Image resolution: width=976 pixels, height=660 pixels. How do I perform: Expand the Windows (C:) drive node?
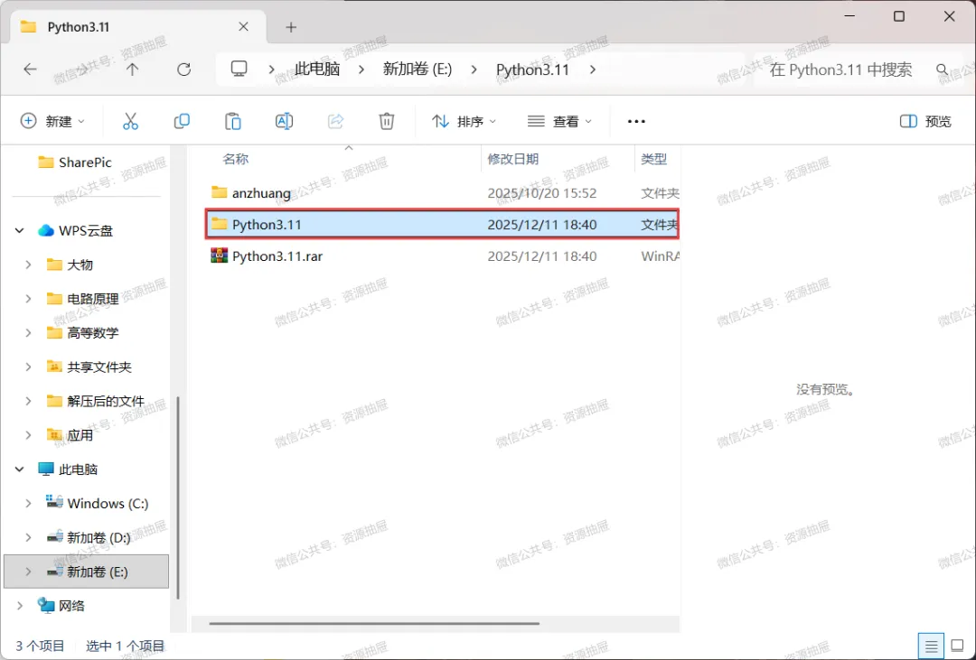point(28,503)
